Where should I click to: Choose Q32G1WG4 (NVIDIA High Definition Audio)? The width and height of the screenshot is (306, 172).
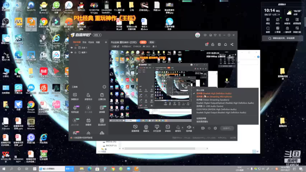[x=216, y=109]
